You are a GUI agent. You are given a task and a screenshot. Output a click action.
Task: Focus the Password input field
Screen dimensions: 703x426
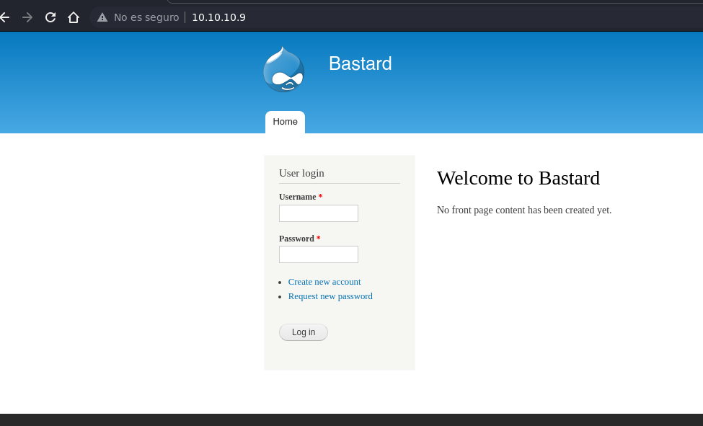(x=318, y=254)
